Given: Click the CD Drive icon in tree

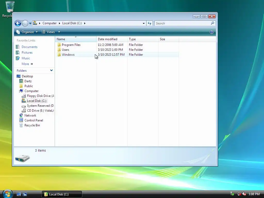Looking at the screenshot, I should click(24, 111).
